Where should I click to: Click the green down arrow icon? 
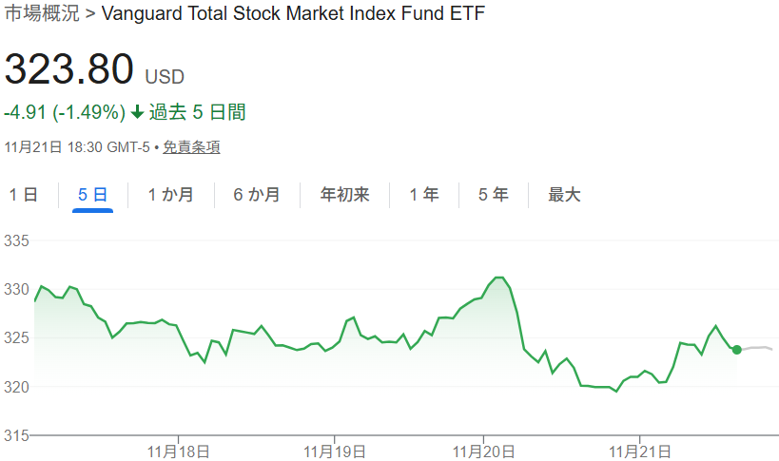(137, 112)
